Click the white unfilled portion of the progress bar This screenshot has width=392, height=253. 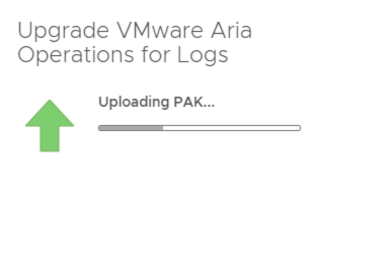click(232, 128)
